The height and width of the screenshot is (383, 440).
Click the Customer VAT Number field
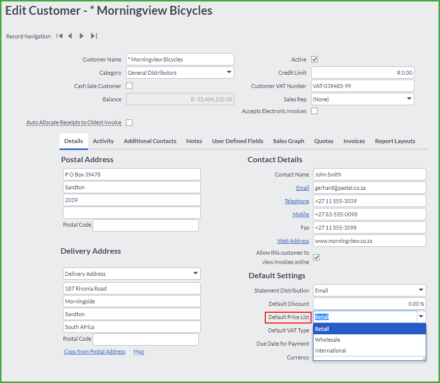click(x=363, y=86)
